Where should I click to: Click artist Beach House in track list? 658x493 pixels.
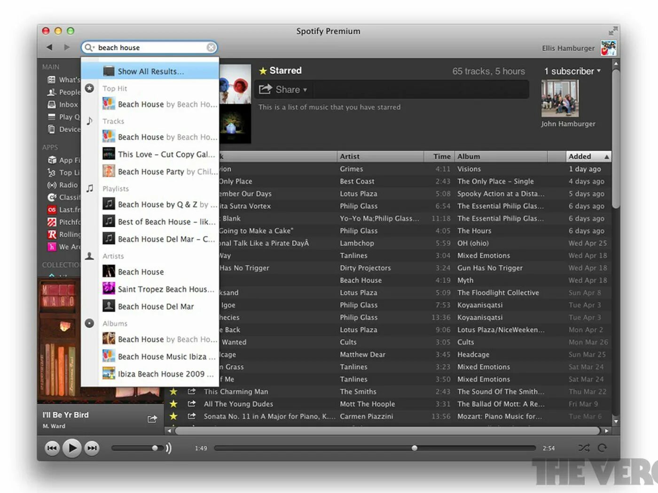[360, 280]
